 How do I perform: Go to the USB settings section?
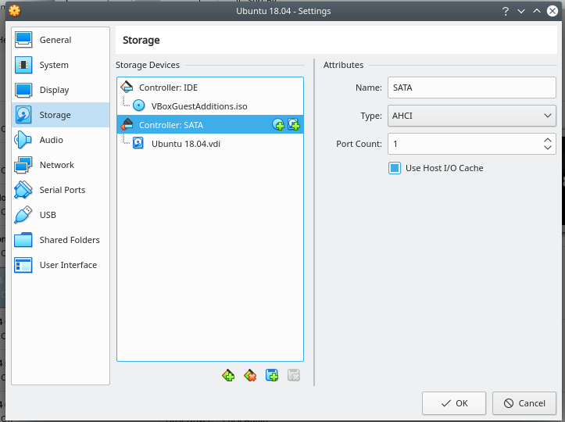(48, 215)
